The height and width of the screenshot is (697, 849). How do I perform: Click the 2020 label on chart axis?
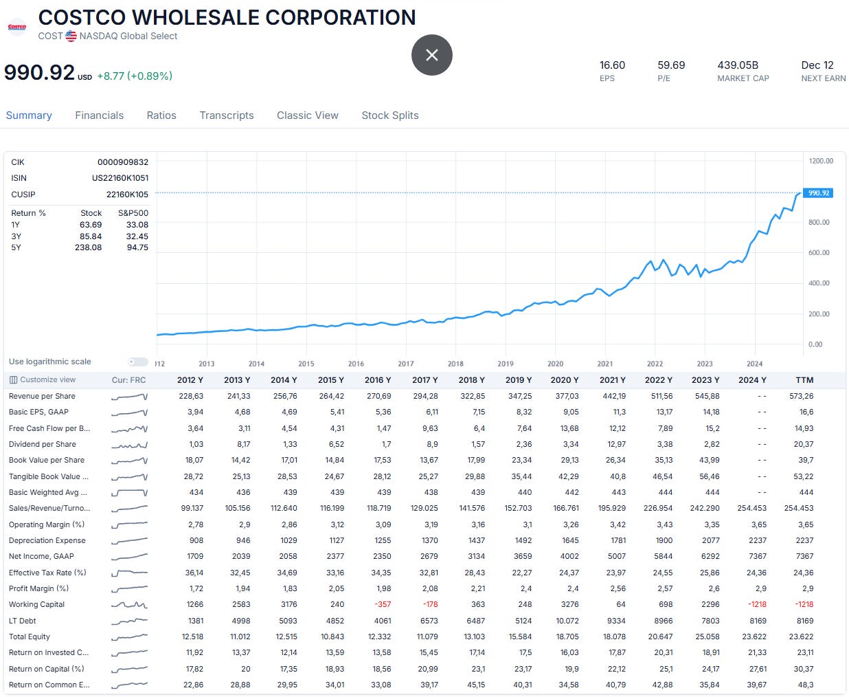(x=555, y=364)
